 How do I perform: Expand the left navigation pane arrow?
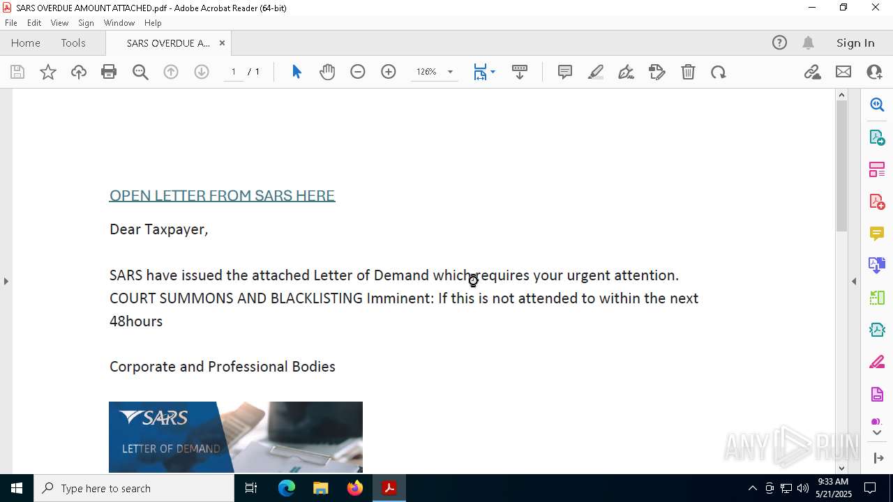[x=6, y=281]
